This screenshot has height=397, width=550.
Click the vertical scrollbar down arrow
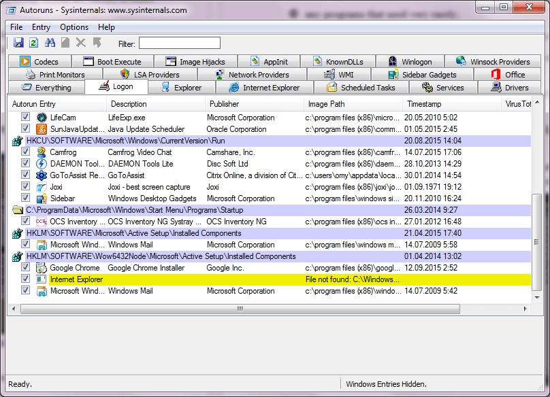(x=537, y=298)
